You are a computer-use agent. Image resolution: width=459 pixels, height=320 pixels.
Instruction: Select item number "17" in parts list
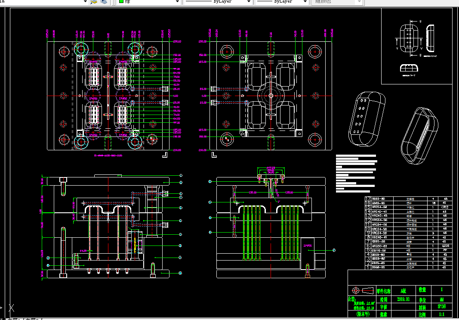pyautogui.click(x=368, y=199)
